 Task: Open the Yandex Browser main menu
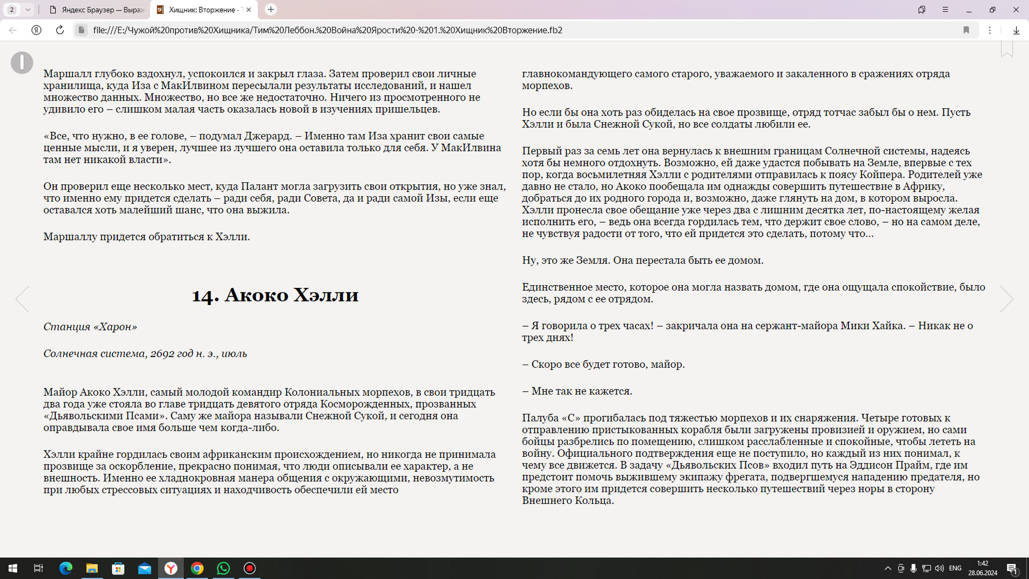pyautogui.click(x=945, y=9)
